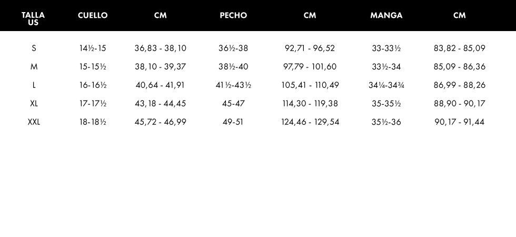The width and height of the screenshot is (516, 237).
Task: Click neck measurement 17-17½
Action: (x=93, y=104)
